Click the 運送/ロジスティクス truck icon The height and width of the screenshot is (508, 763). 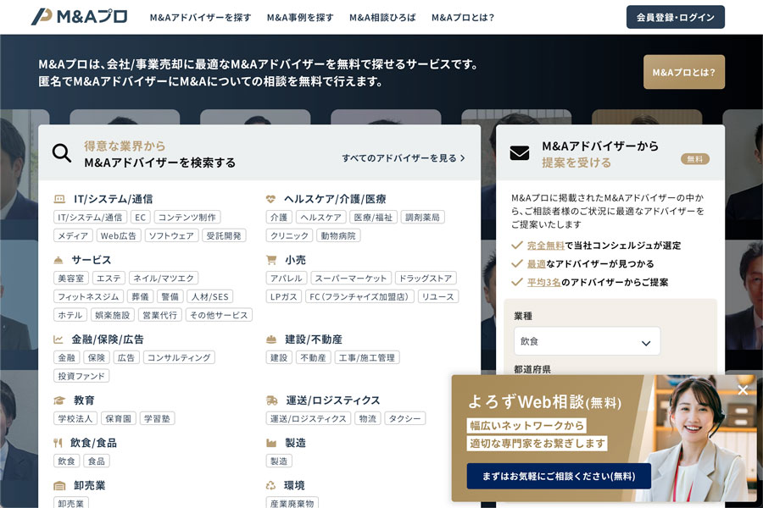(271, 400)
